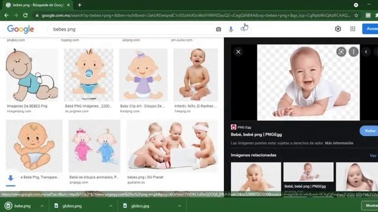Search by image using camera icon
378x212 pixels.
click(x=219, y=29)
